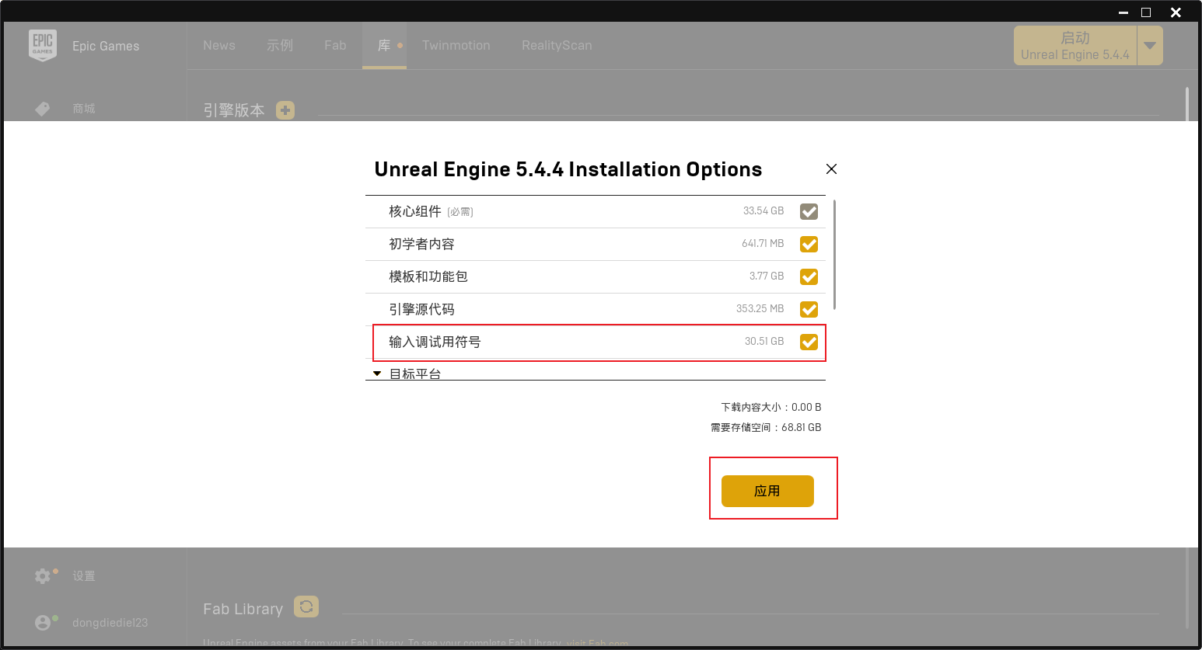
Task: Select the 库 tab
Action: click(384, 45)
